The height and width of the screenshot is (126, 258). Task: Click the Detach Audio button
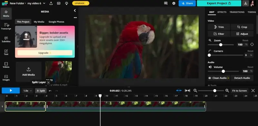[x=242, y=78]
